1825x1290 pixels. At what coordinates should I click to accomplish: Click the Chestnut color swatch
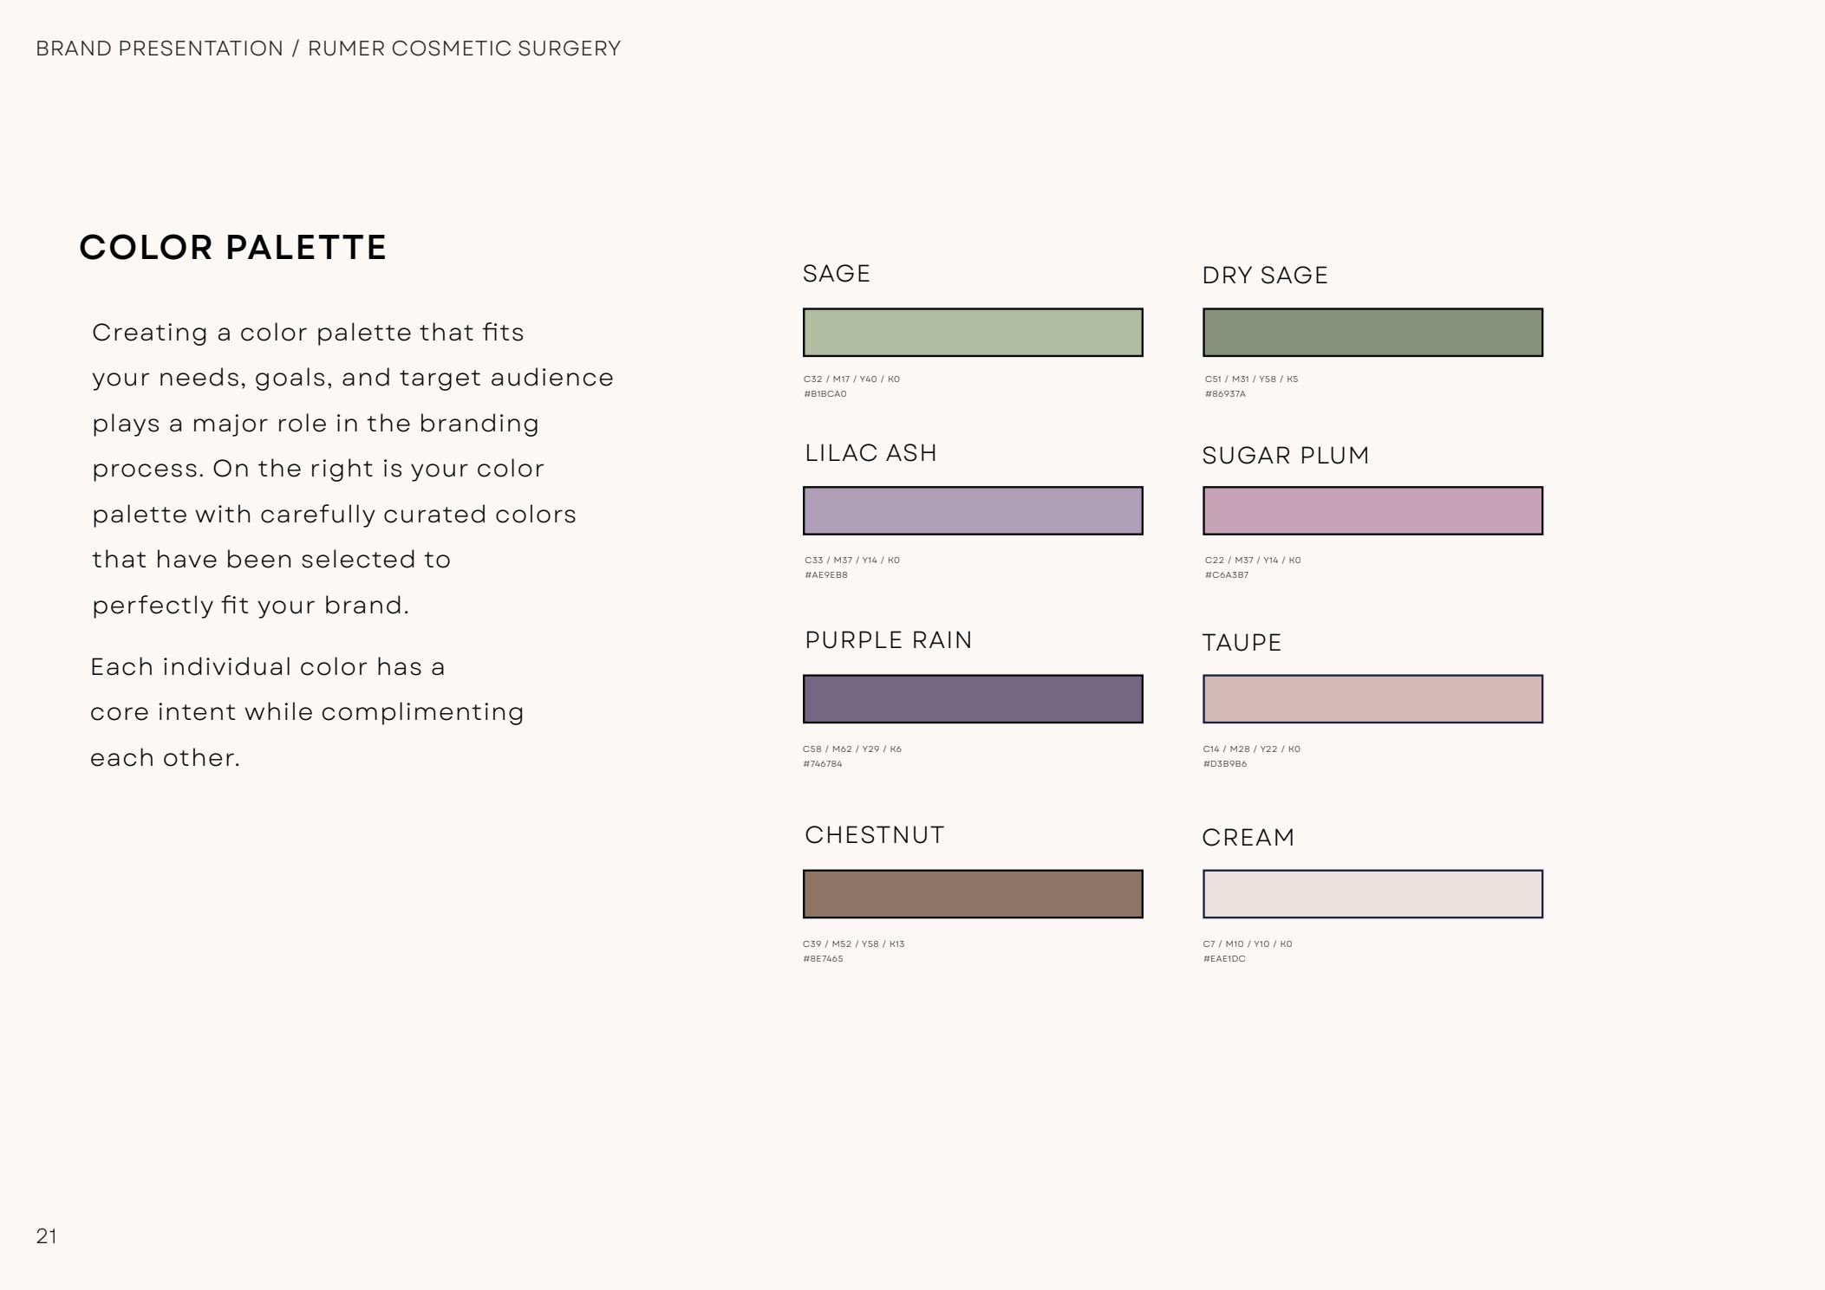973,893
